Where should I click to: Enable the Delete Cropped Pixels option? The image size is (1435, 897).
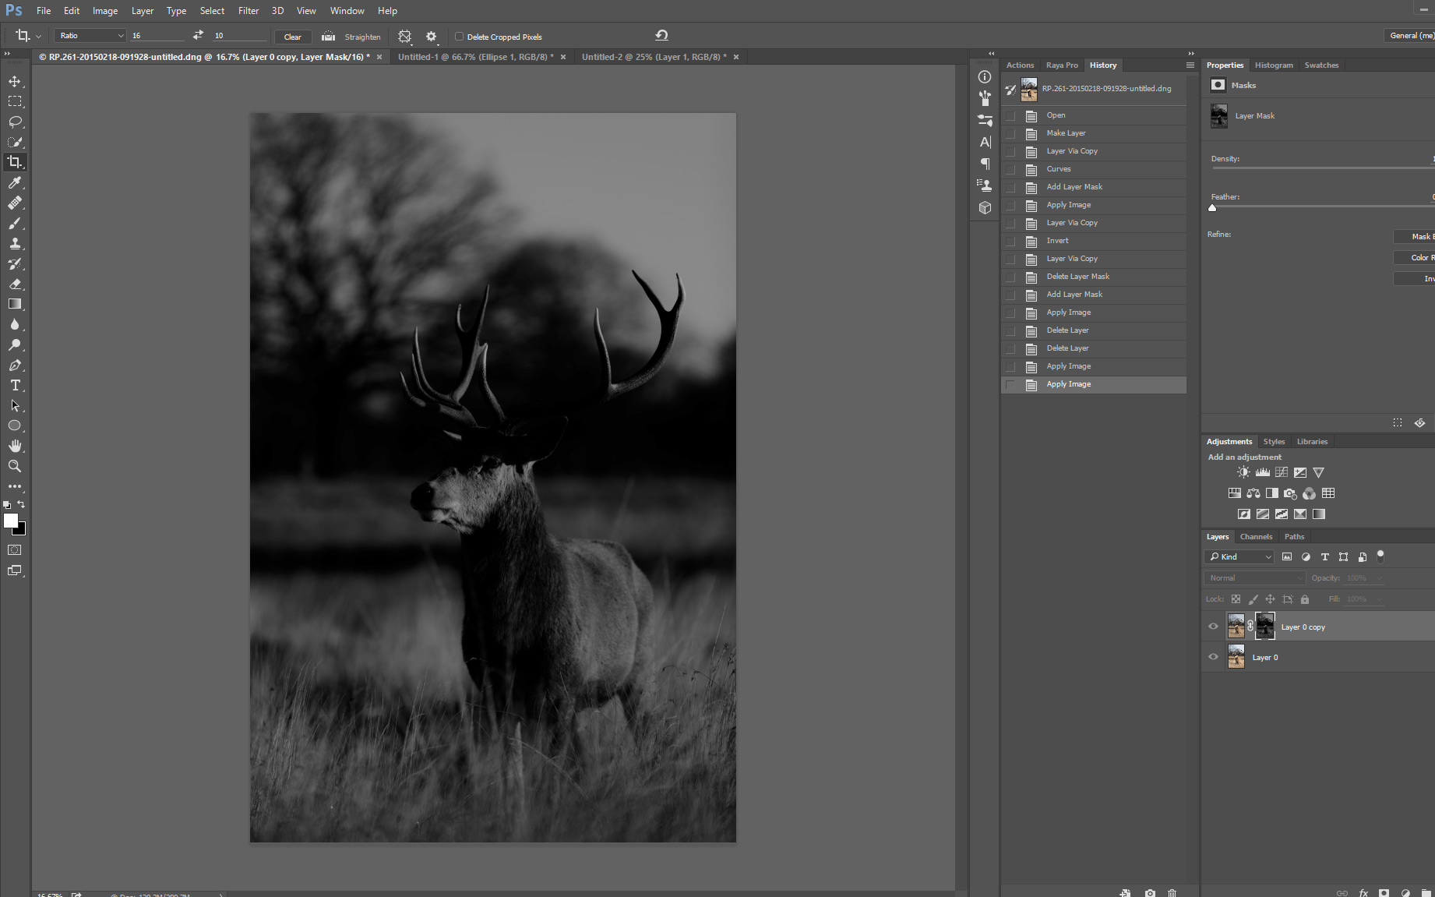click(x=459, y=37)
